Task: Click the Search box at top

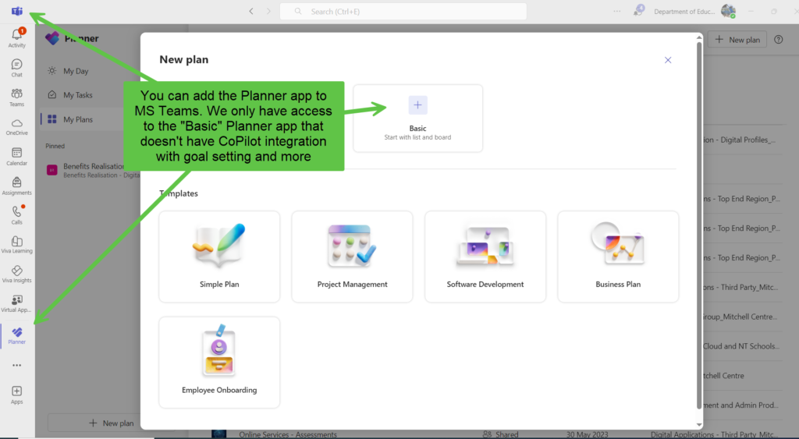Action: pyautogui.click(x=403, y=11)
